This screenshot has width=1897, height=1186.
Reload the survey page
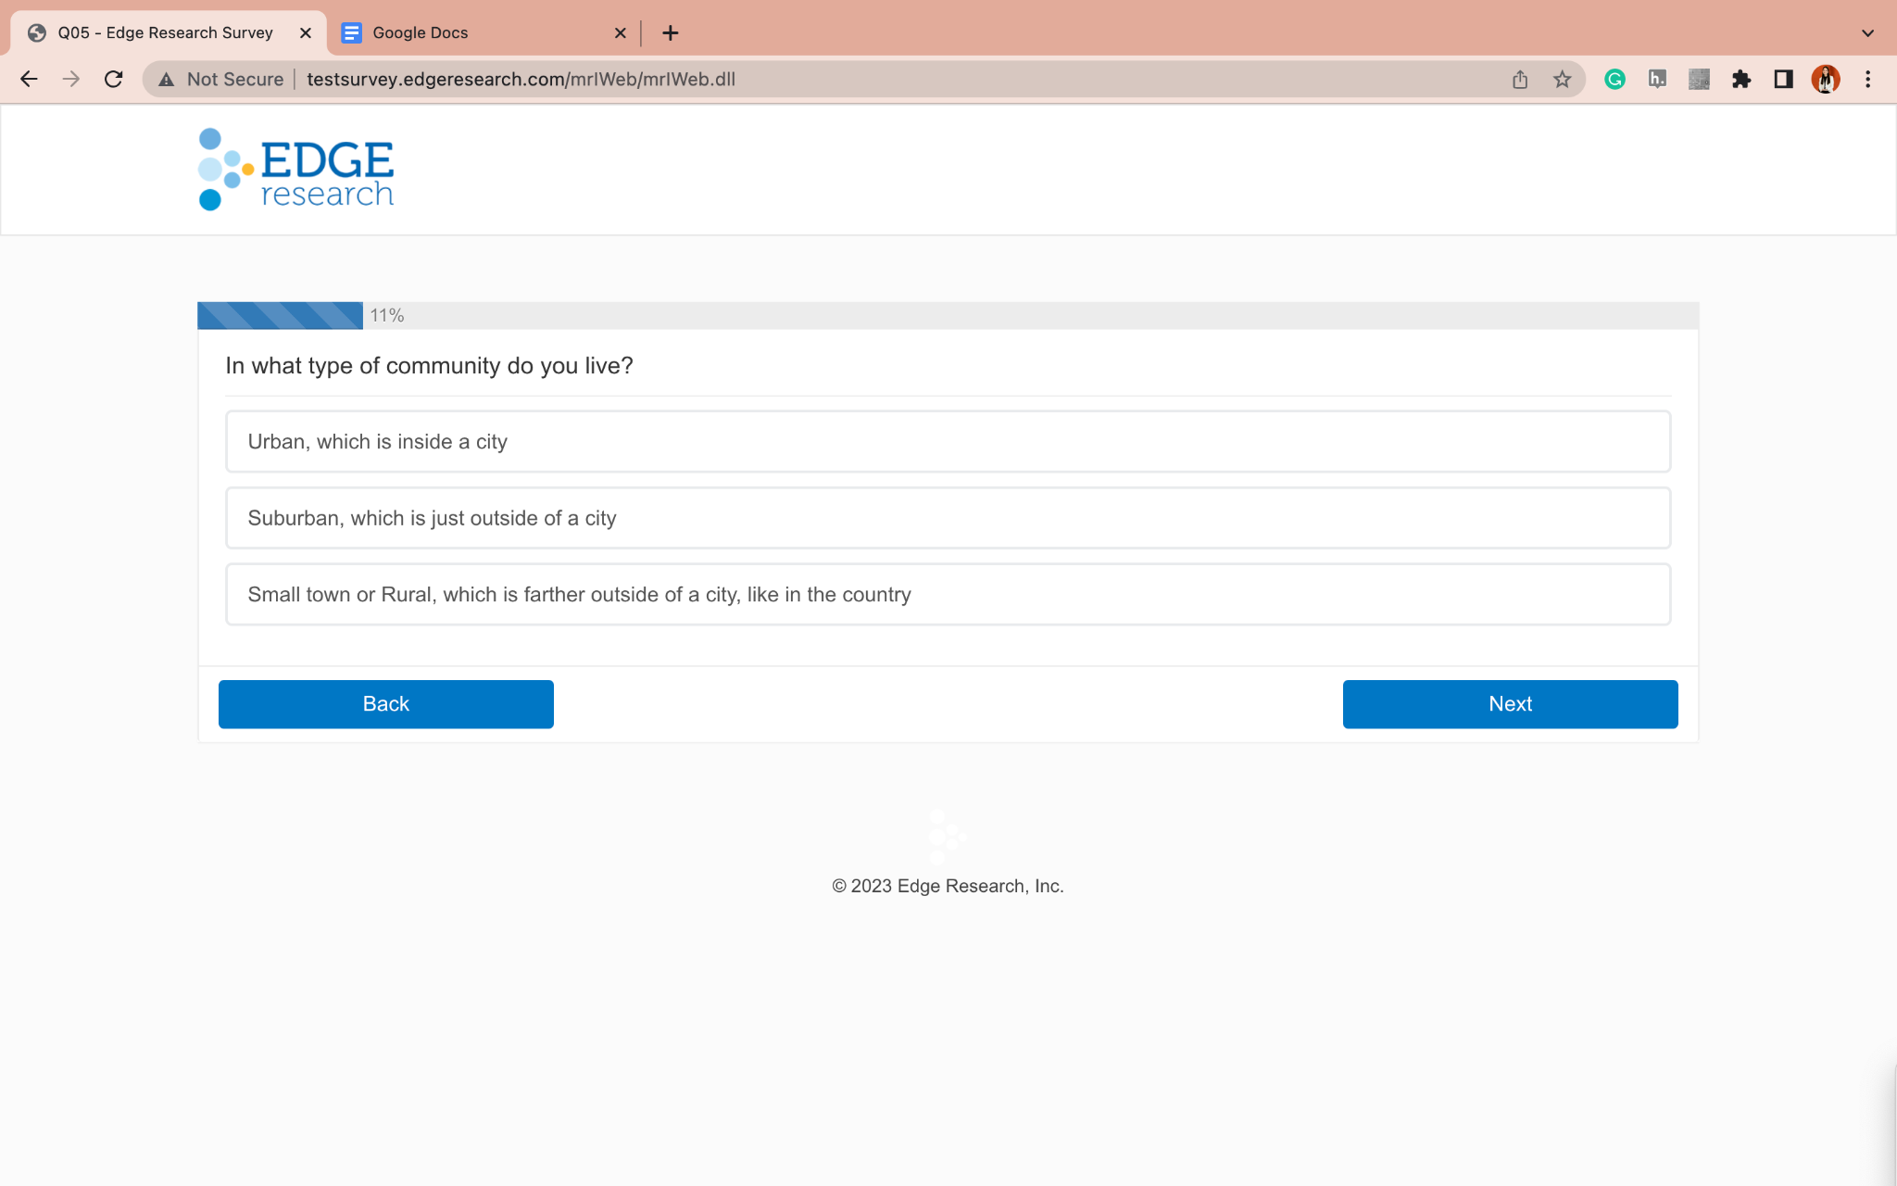pos(113,80)
